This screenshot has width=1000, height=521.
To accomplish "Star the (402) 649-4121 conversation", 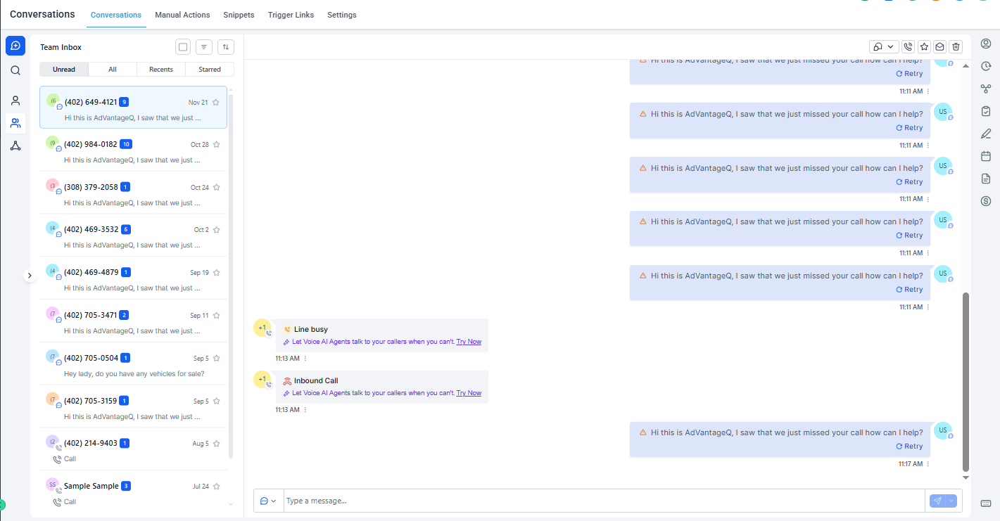I will tap(216, 103).
